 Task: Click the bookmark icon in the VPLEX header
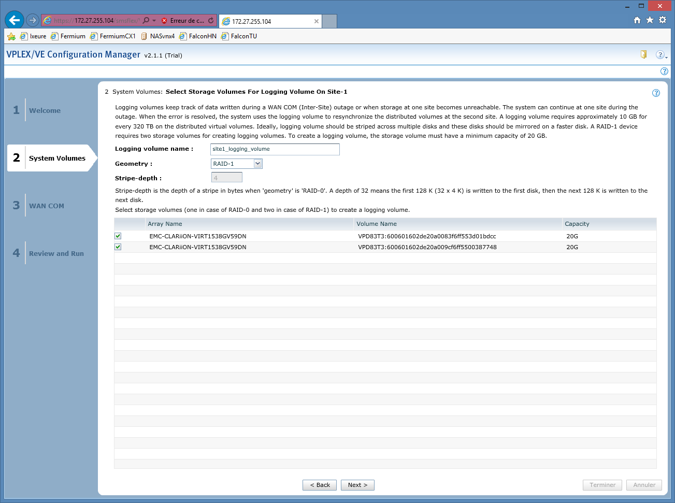click(643, 54)
